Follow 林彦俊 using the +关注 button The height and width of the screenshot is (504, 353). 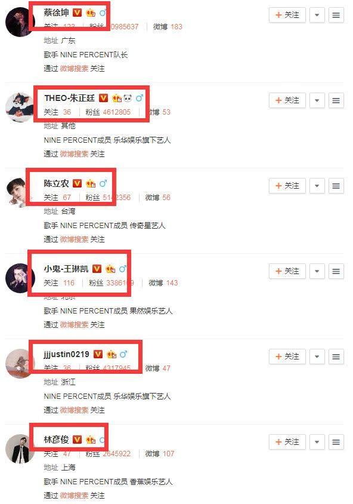287,442
